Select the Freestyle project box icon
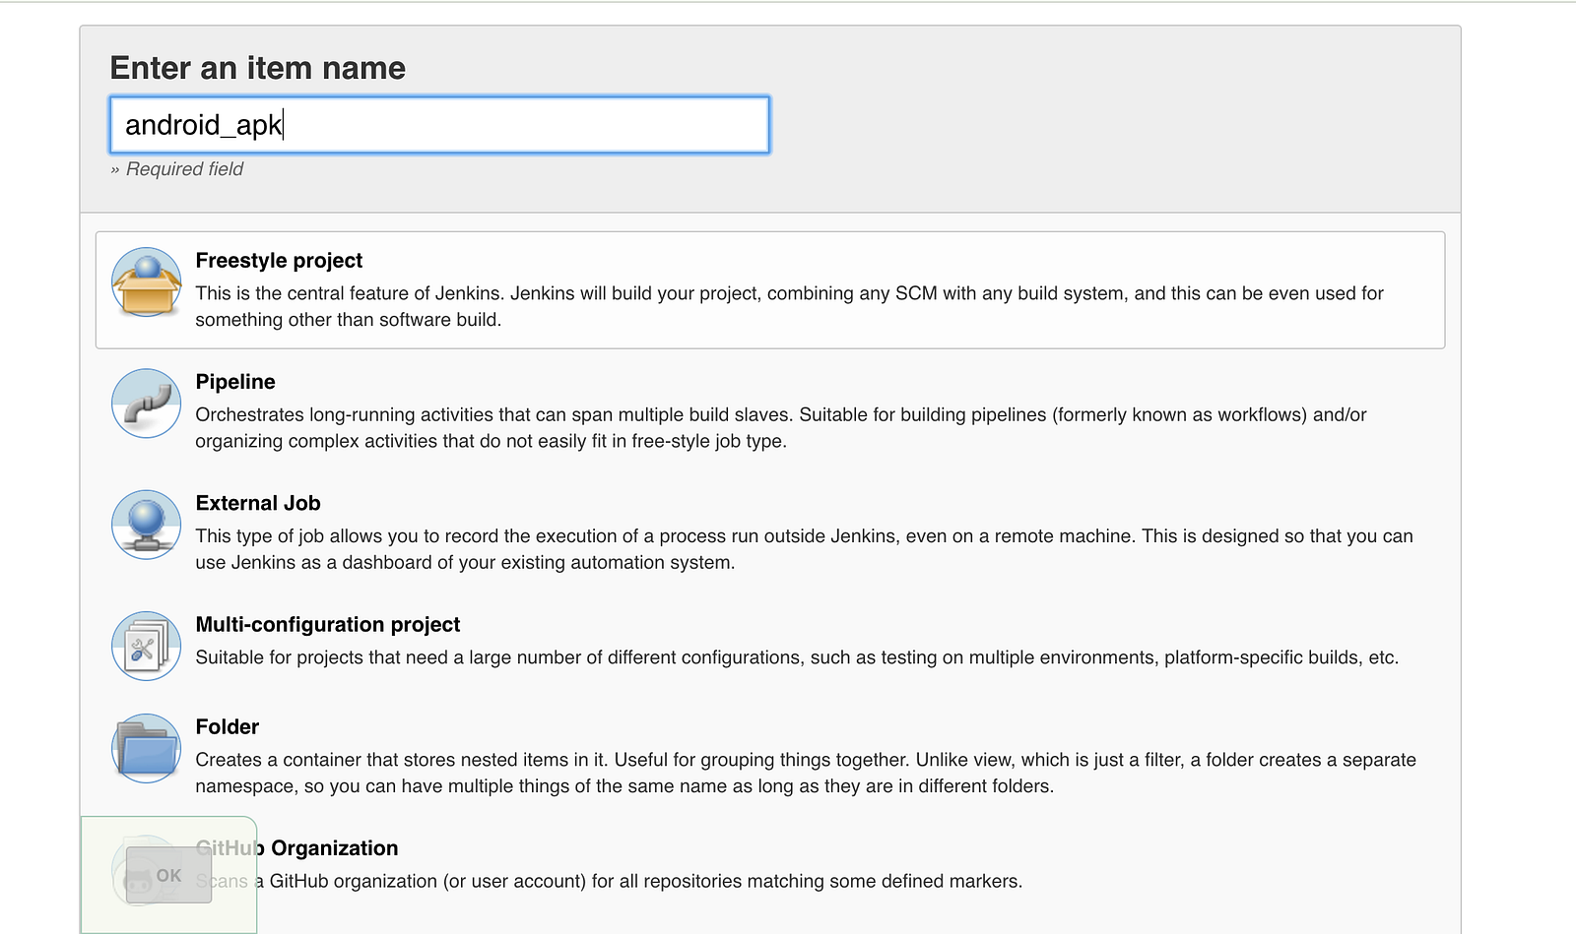The height and width of the screenshot is (934, 1576). 146,282
